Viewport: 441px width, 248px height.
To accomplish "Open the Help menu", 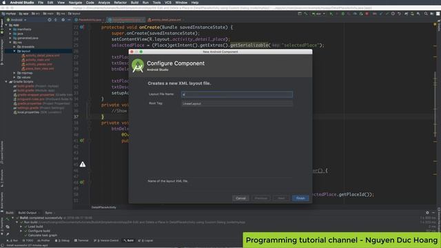I will click(x=195, y=3).
